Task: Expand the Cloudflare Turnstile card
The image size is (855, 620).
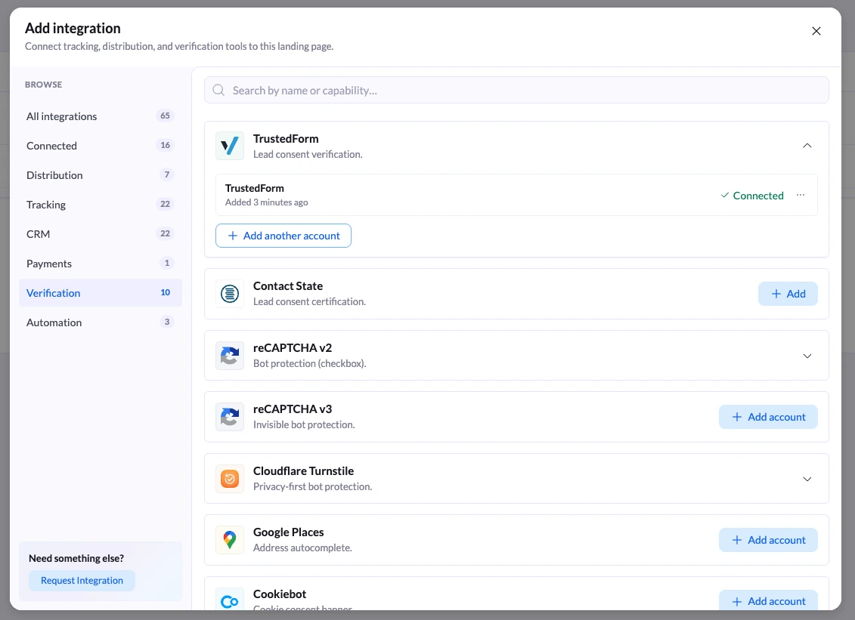Action: pyautogui.click(x=807, y=479)
